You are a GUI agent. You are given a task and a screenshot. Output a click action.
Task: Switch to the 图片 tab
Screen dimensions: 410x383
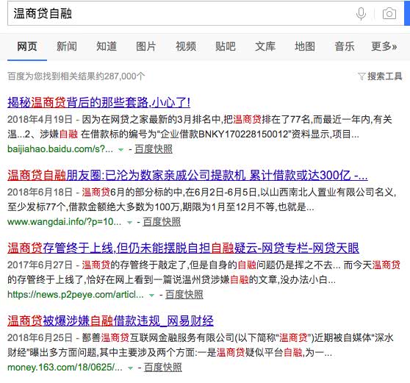pos(146,46)
